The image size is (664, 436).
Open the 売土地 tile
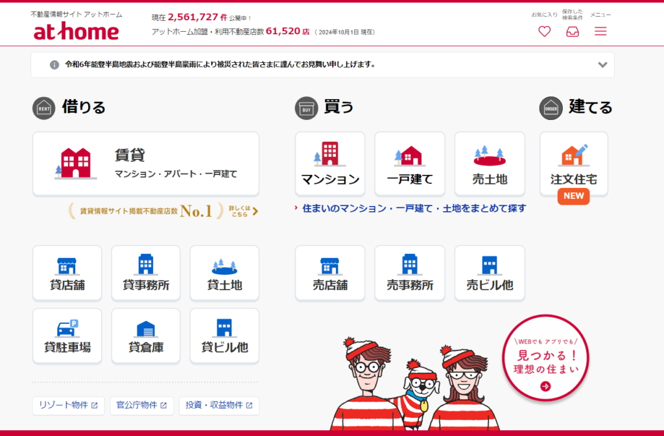490,164
